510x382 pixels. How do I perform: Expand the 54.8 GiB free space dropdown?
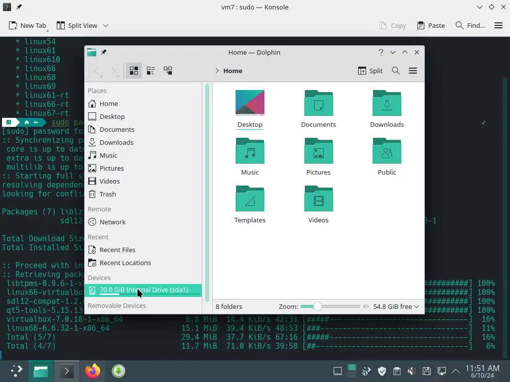pyautogui.click(x=396, y=306)
